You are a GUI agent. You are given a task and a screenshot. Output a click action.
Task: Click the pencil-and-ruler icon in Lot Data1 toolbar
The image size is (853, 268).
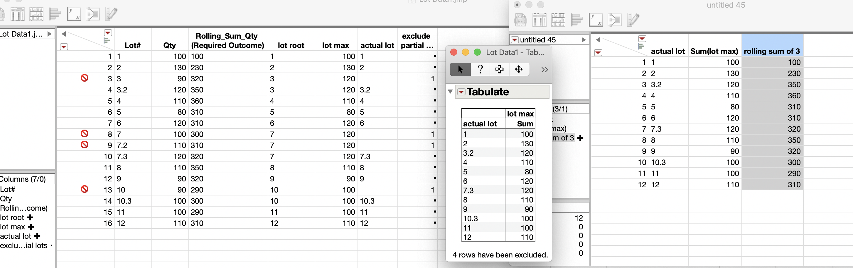click(x=111, y=14)
